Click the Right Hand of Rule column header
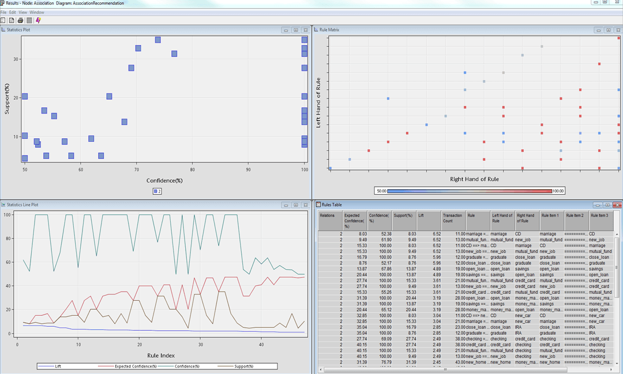623x374 pixels. (x=527, y=221)
